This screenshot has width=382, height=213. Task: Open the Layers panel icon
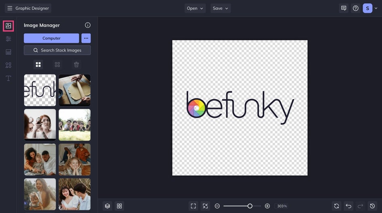point(108,206)
